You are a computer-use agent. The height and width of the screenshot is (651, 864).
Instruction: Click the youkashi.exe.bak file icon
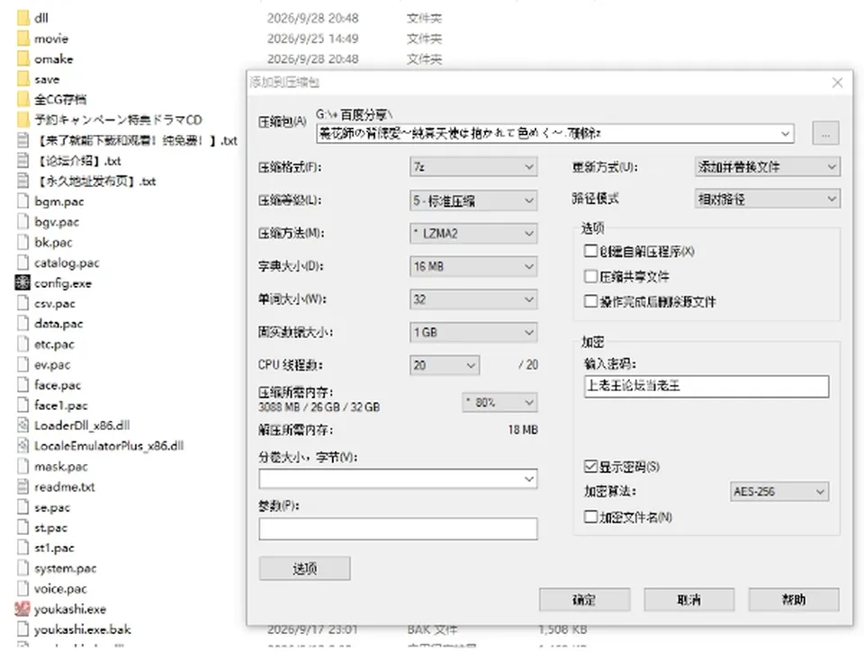click(x=23, y=629)
